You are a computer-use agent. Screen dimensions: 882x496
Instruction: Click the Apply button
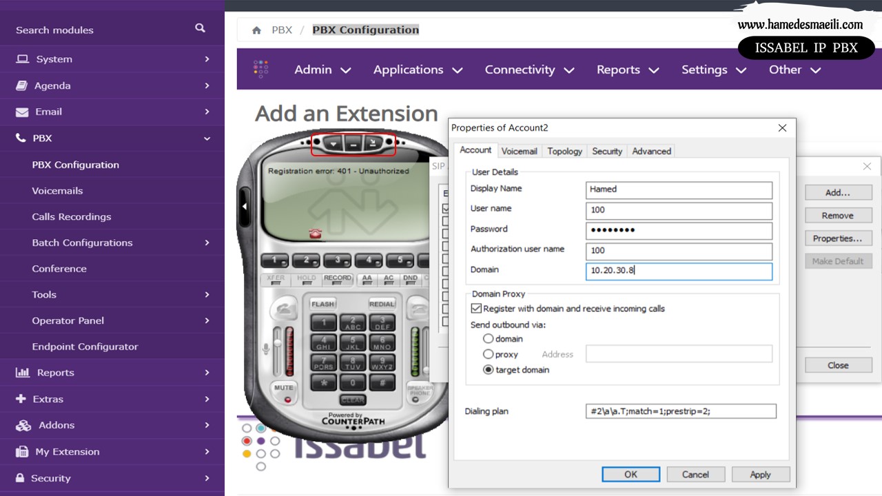[760, 475]
